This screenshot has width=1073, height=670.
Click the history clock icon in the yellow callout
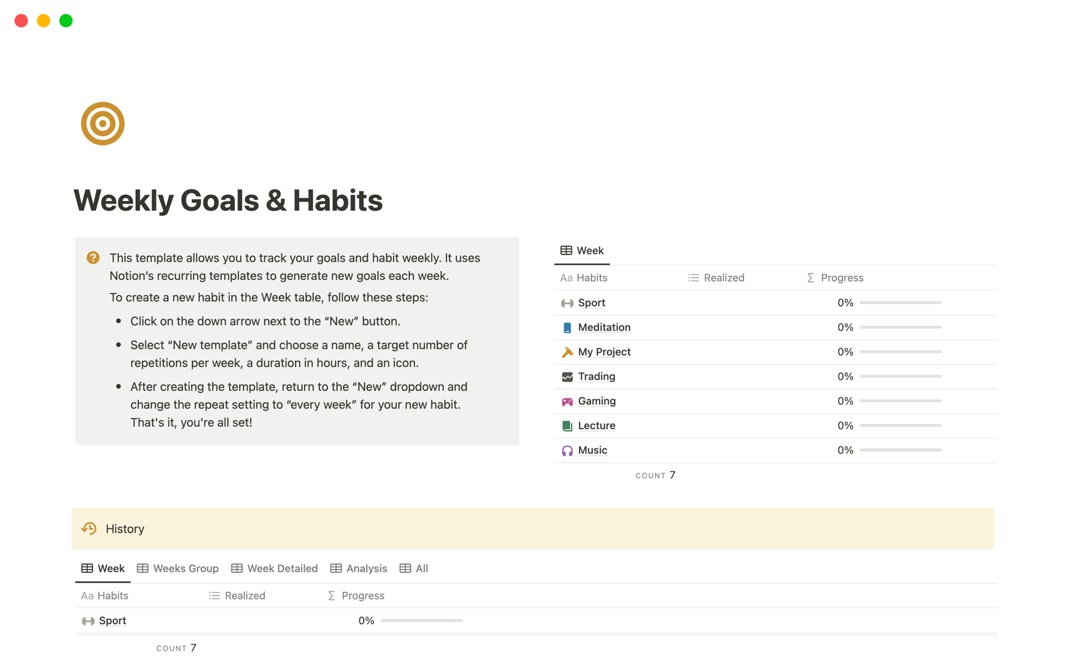tap(89, 528)
